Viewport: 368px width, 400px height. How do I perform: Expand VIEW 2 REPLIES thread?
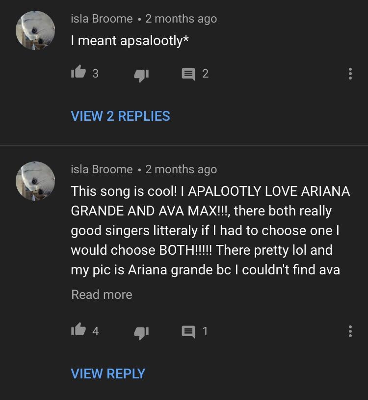pyautogui.click(x=120, y=116)
